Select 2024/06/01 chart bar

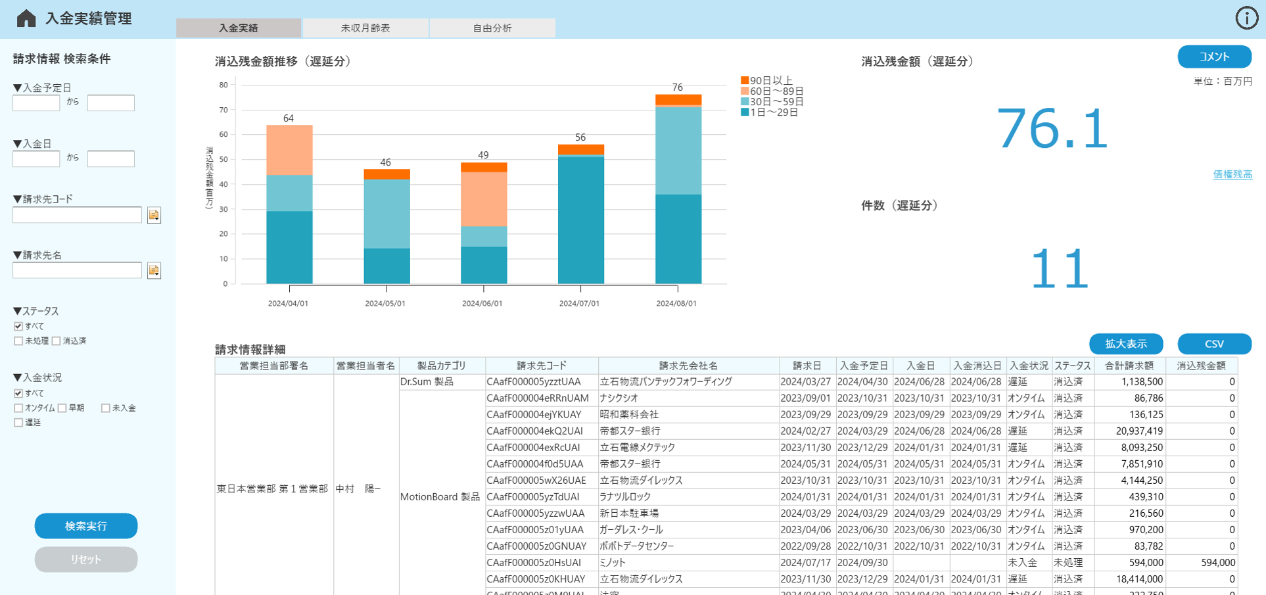pyautogui.click(x=484, y=224)
